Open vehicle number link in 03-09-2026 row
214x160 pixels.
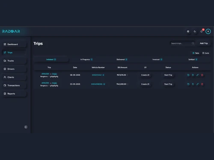(97, 84)
